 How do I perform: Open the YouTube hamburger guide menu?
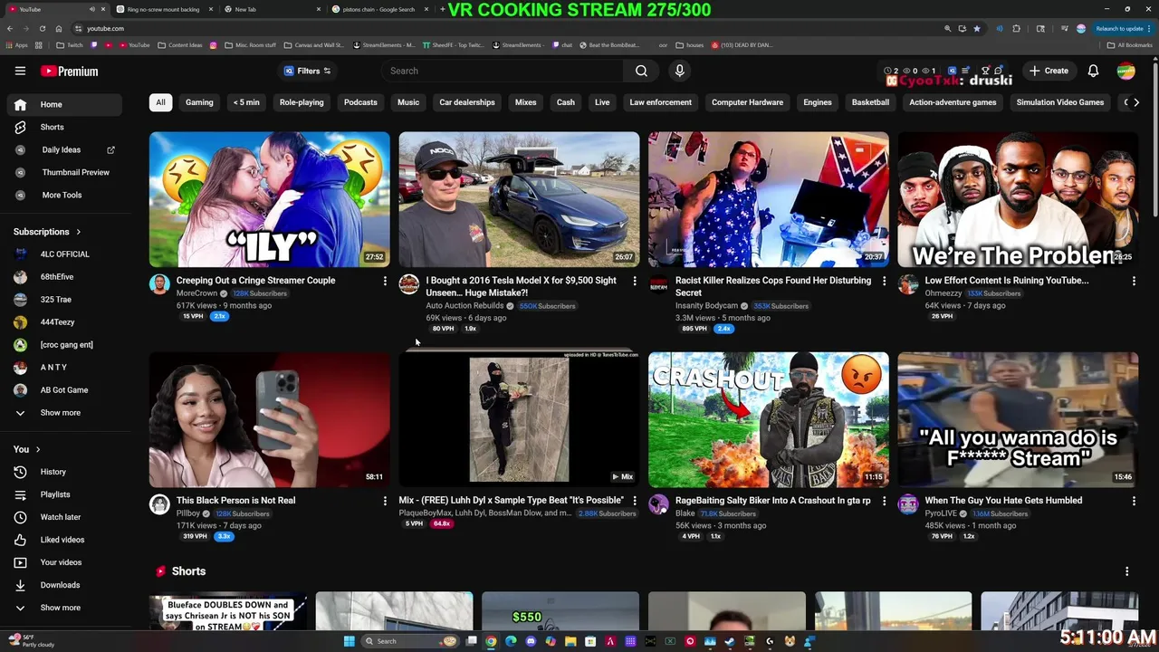click(x=20, y=71)
